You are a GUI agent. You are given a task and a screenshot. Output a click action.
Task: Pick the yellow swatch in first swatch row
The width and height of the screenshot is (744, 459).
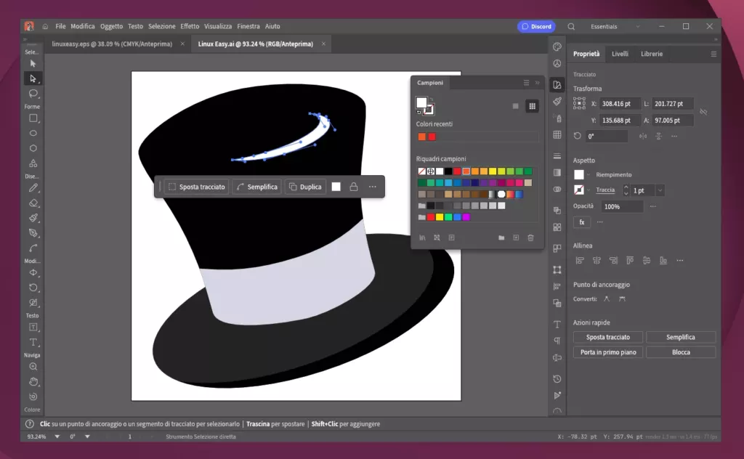tap(493, 171)
